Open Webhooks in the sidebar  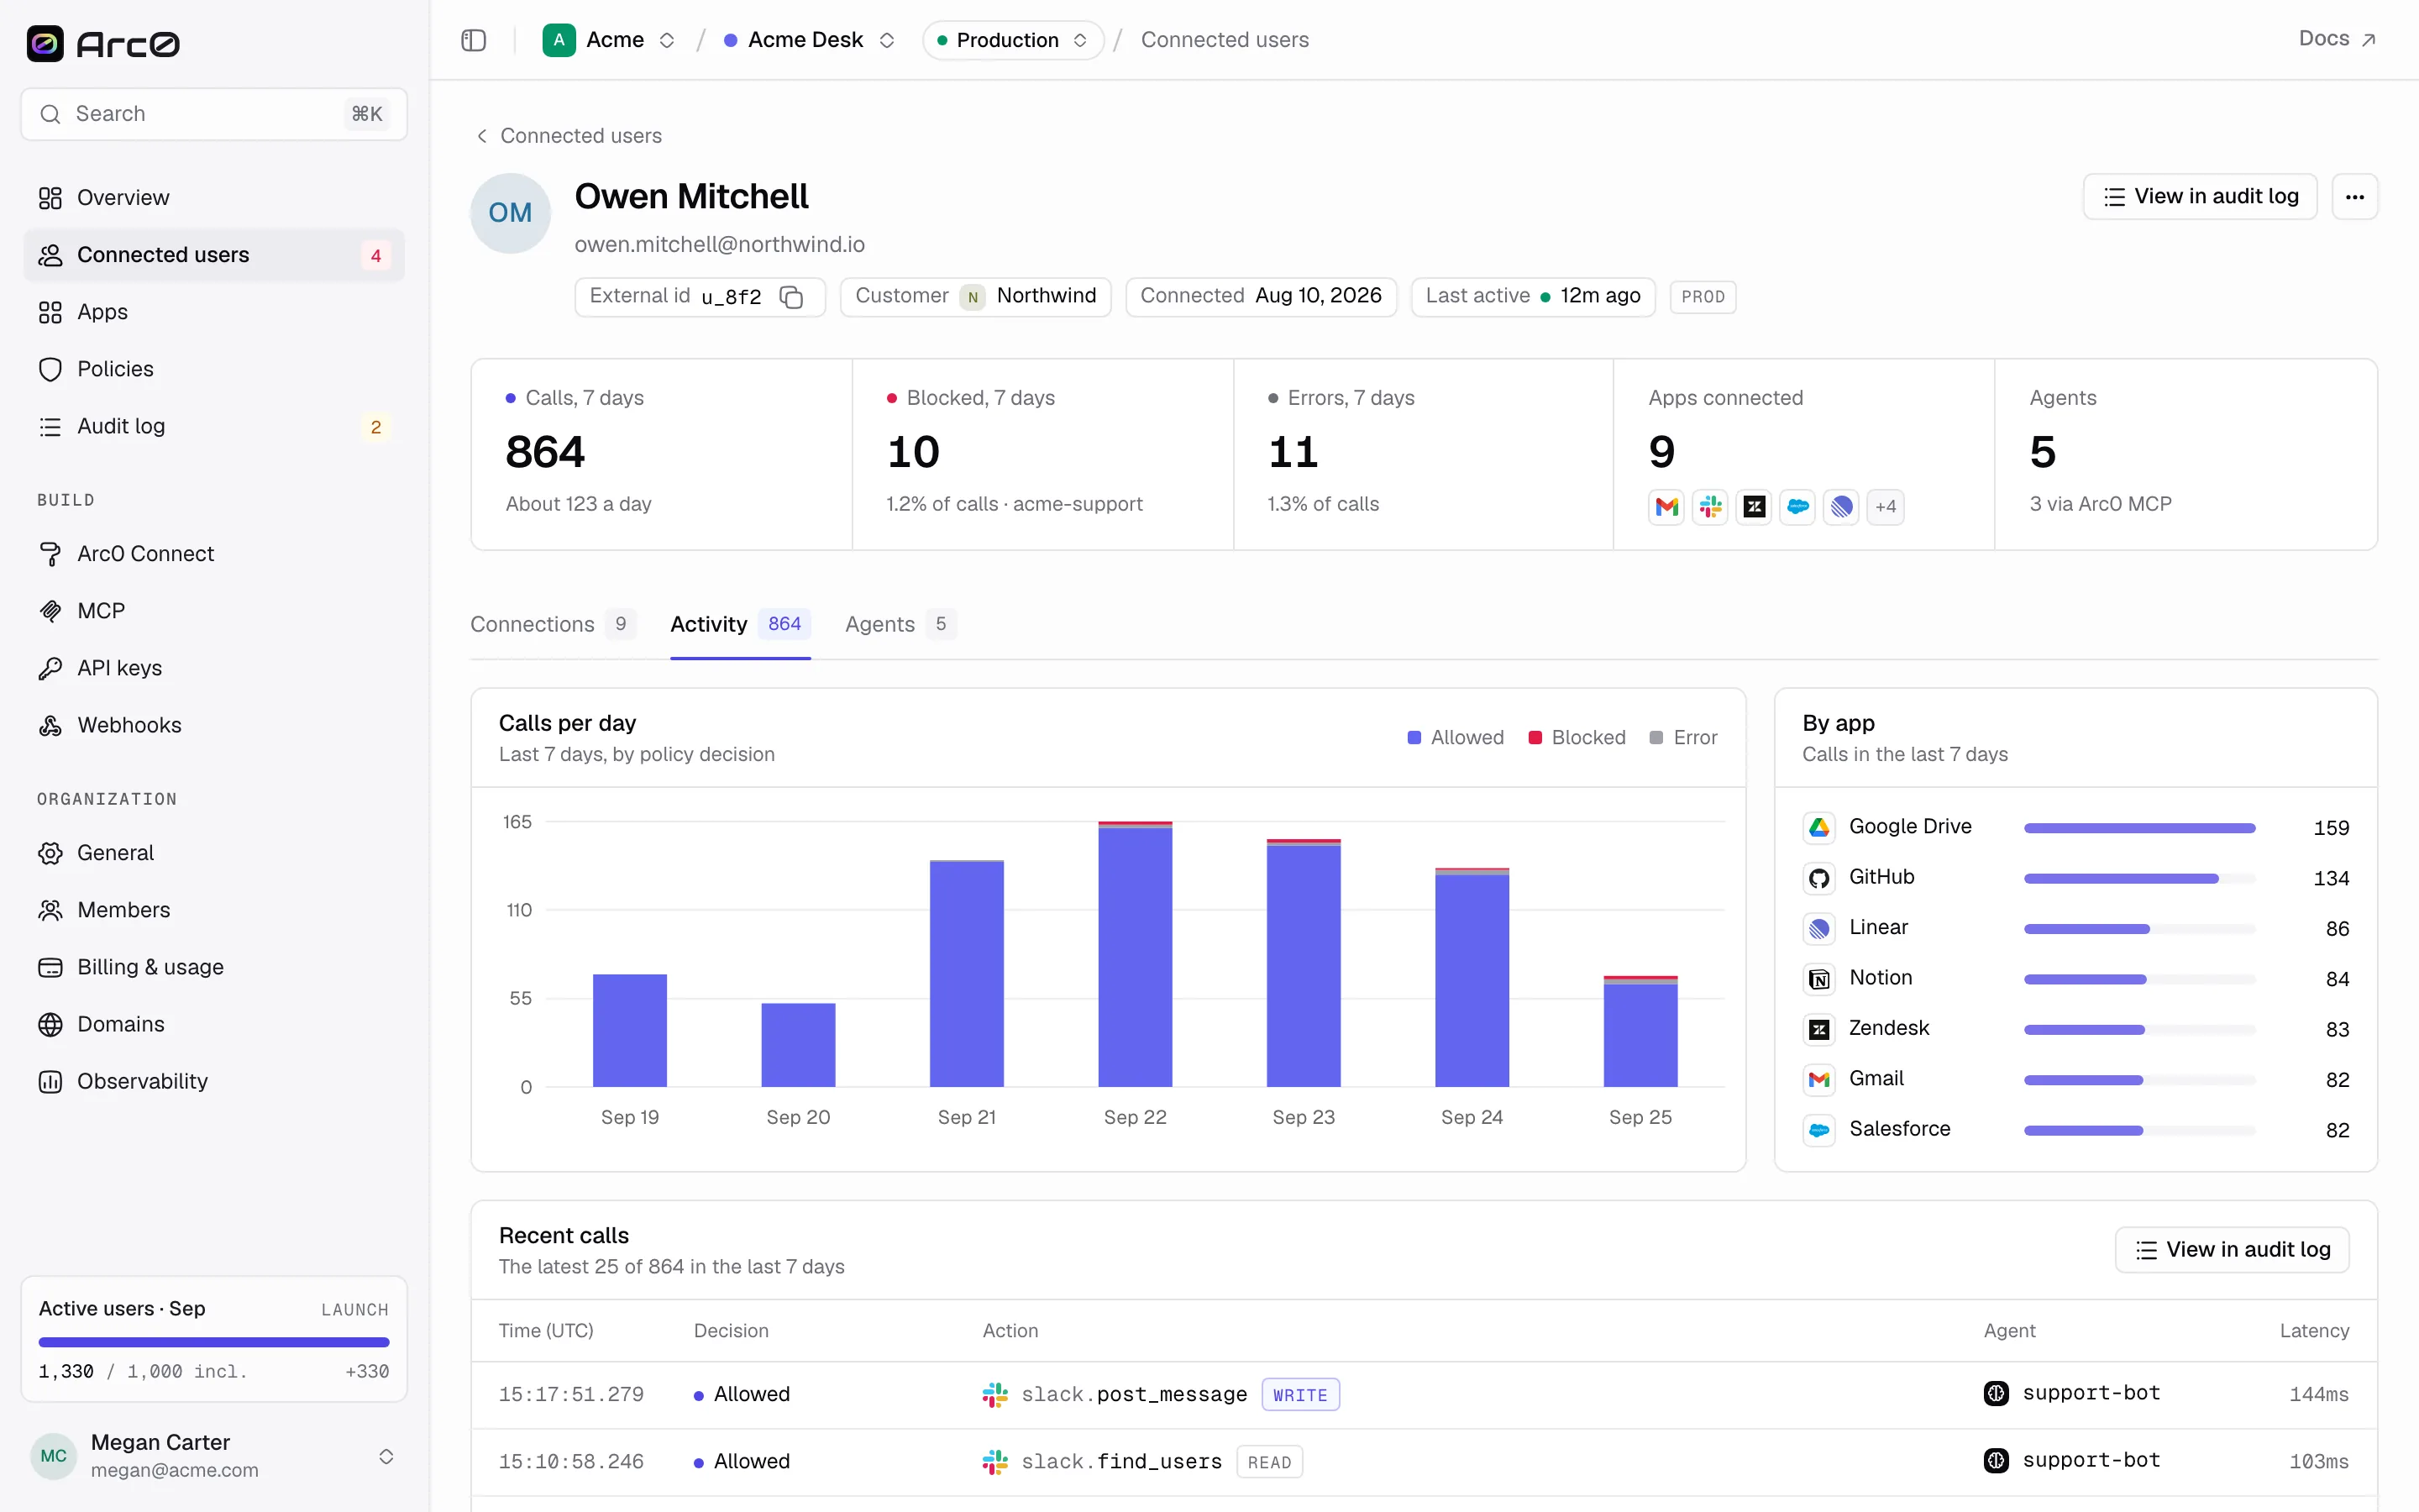214,725
